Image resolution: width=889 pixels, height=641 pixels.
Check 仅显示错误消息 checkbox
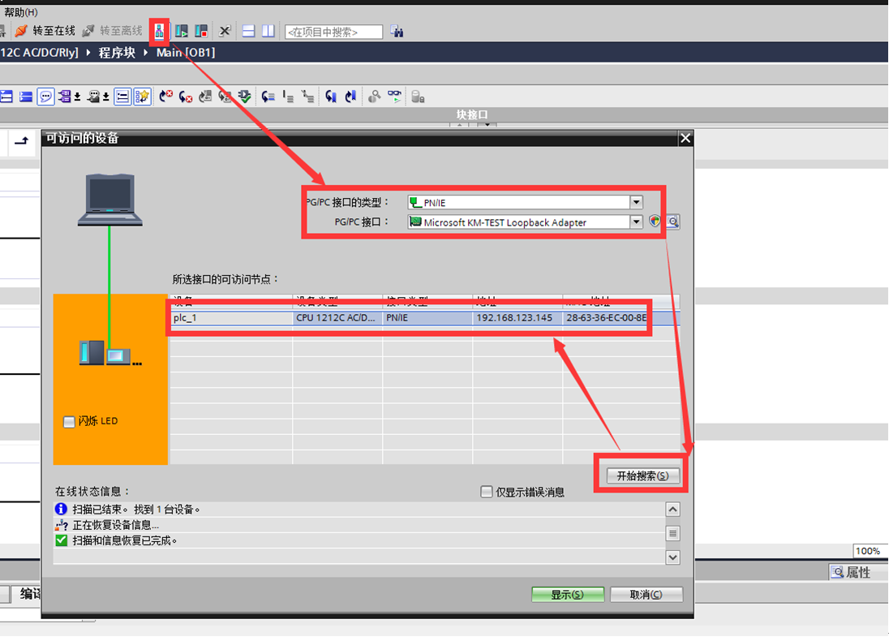pos(487,492)
